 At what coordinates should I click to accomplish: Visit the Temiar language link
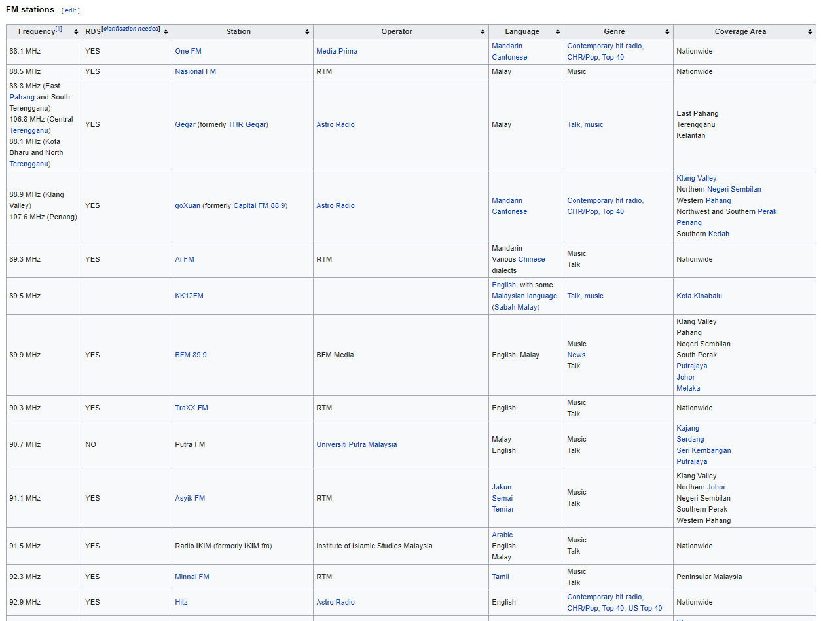503,510
